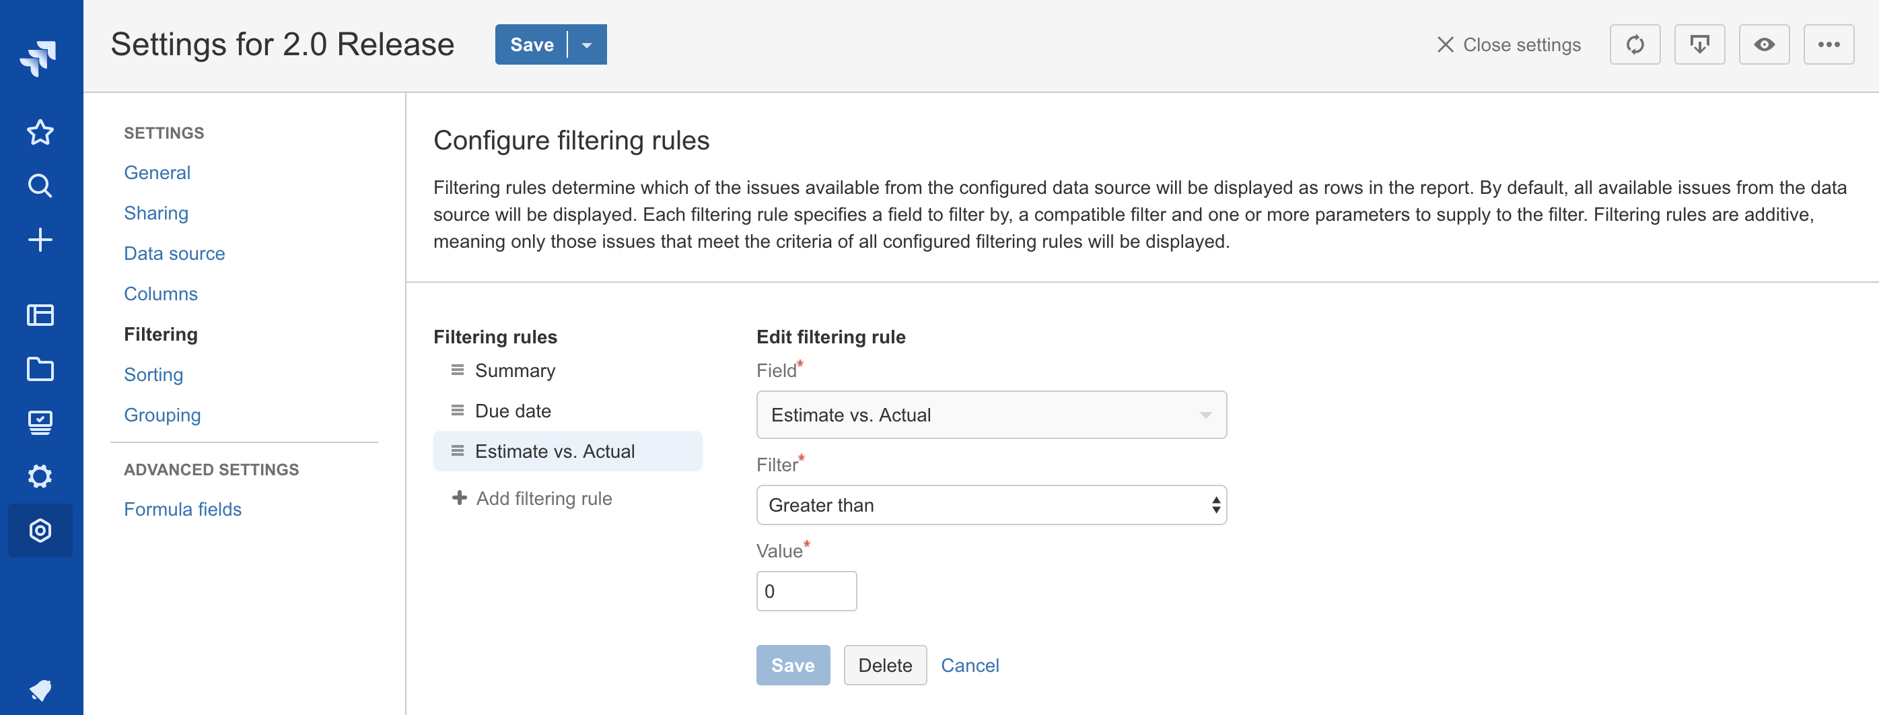The image size is (1879, 715).
Task: Open Formula fields advanced settings
Action: tap(182, 509)
